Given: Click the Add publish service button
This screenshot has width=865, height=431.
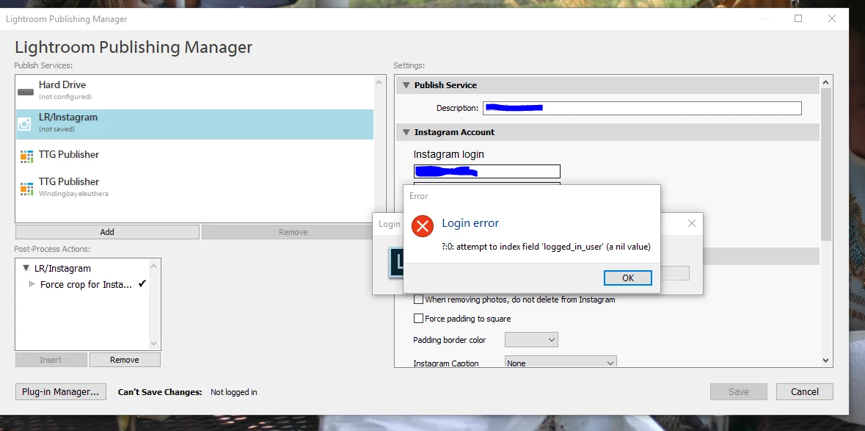Looking at the screenshot, I should (107, 232).
